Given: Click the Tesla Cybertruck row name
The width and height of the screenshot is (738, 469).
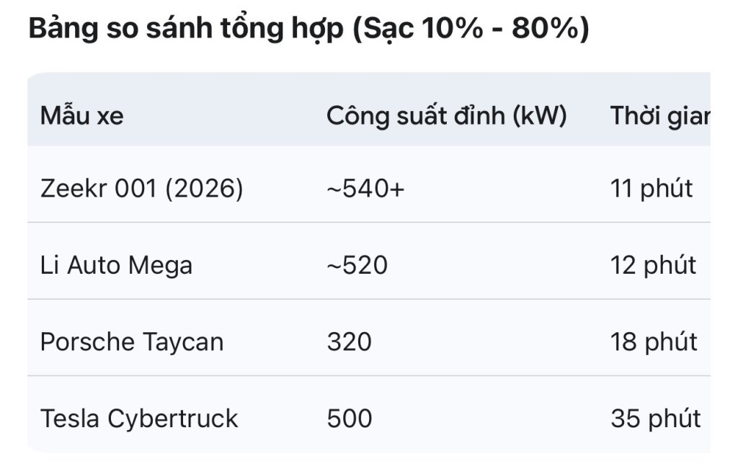Looking at the screenshot, I should pyautogui.click(x=139, y=419).
